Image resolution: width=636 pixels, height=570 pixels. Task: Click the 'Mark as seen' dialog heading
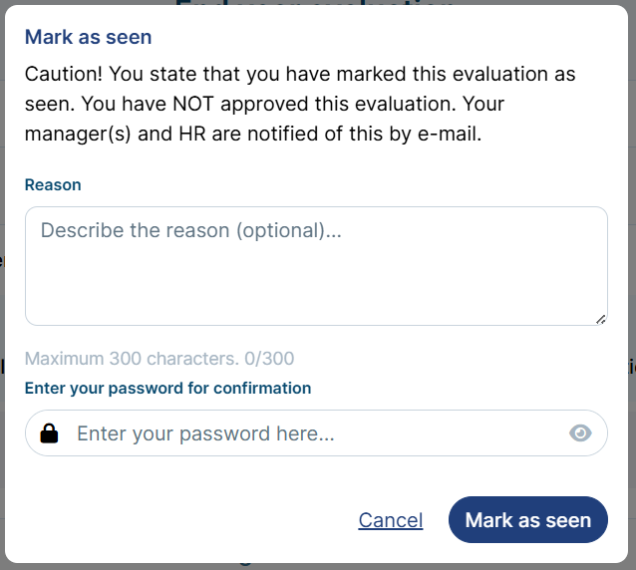88,37
